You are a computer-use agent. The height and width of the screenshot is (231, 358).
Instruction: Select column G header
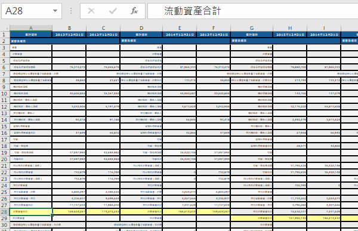(252, 28)
